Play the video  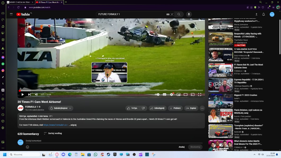pyautogui.click(x=23, y=94)
